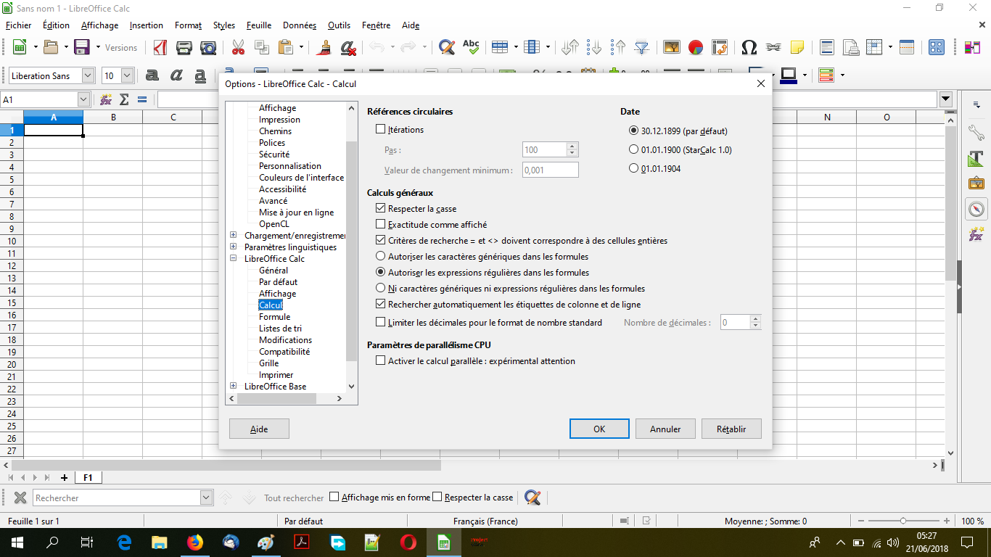Viewport: 991px width, 557px height.
Task: Insert an image via toolbar icon
Action: click(x=672, y=47)
